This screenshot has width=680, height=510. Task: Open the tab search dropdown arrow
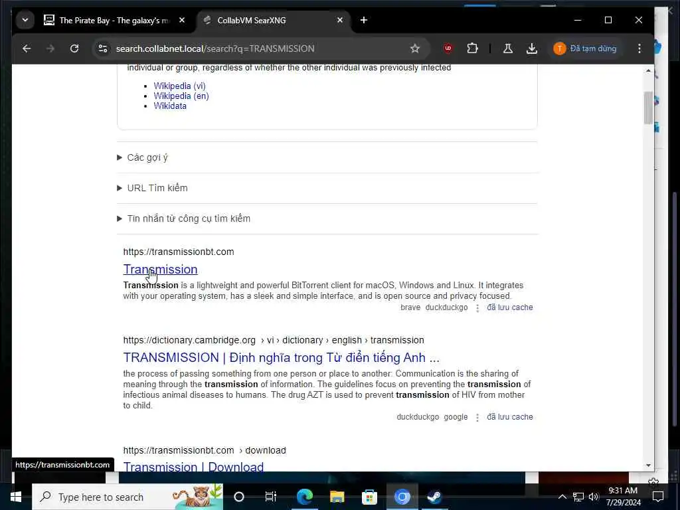coord(25,20)
